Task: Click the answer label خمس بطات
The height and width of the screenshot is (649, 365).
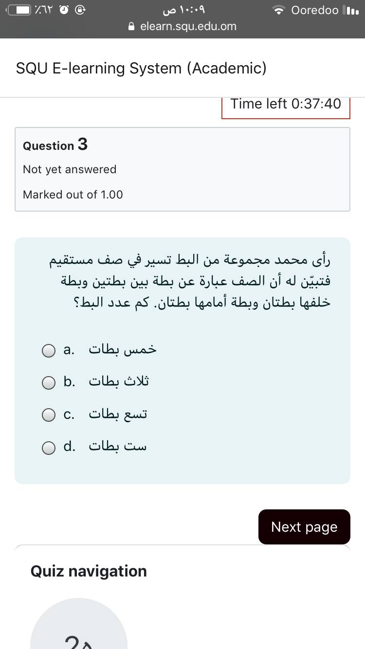Action: pyautogui.click(x=122, y=350)
